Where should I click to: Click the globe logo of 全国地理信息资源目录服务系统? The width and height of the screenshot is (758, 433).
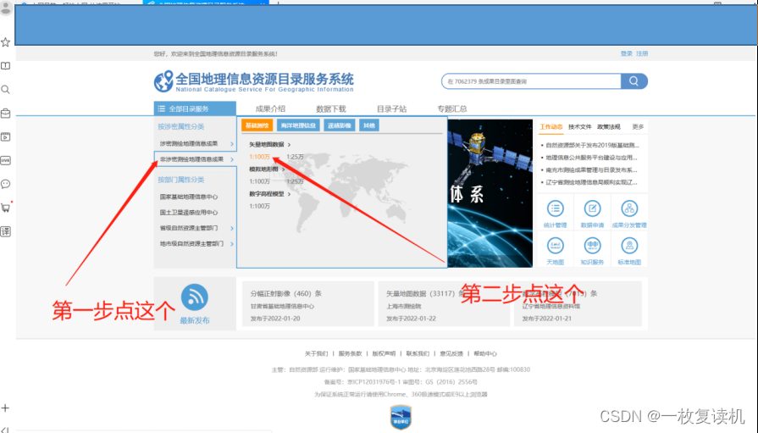(x=163, y=81)
